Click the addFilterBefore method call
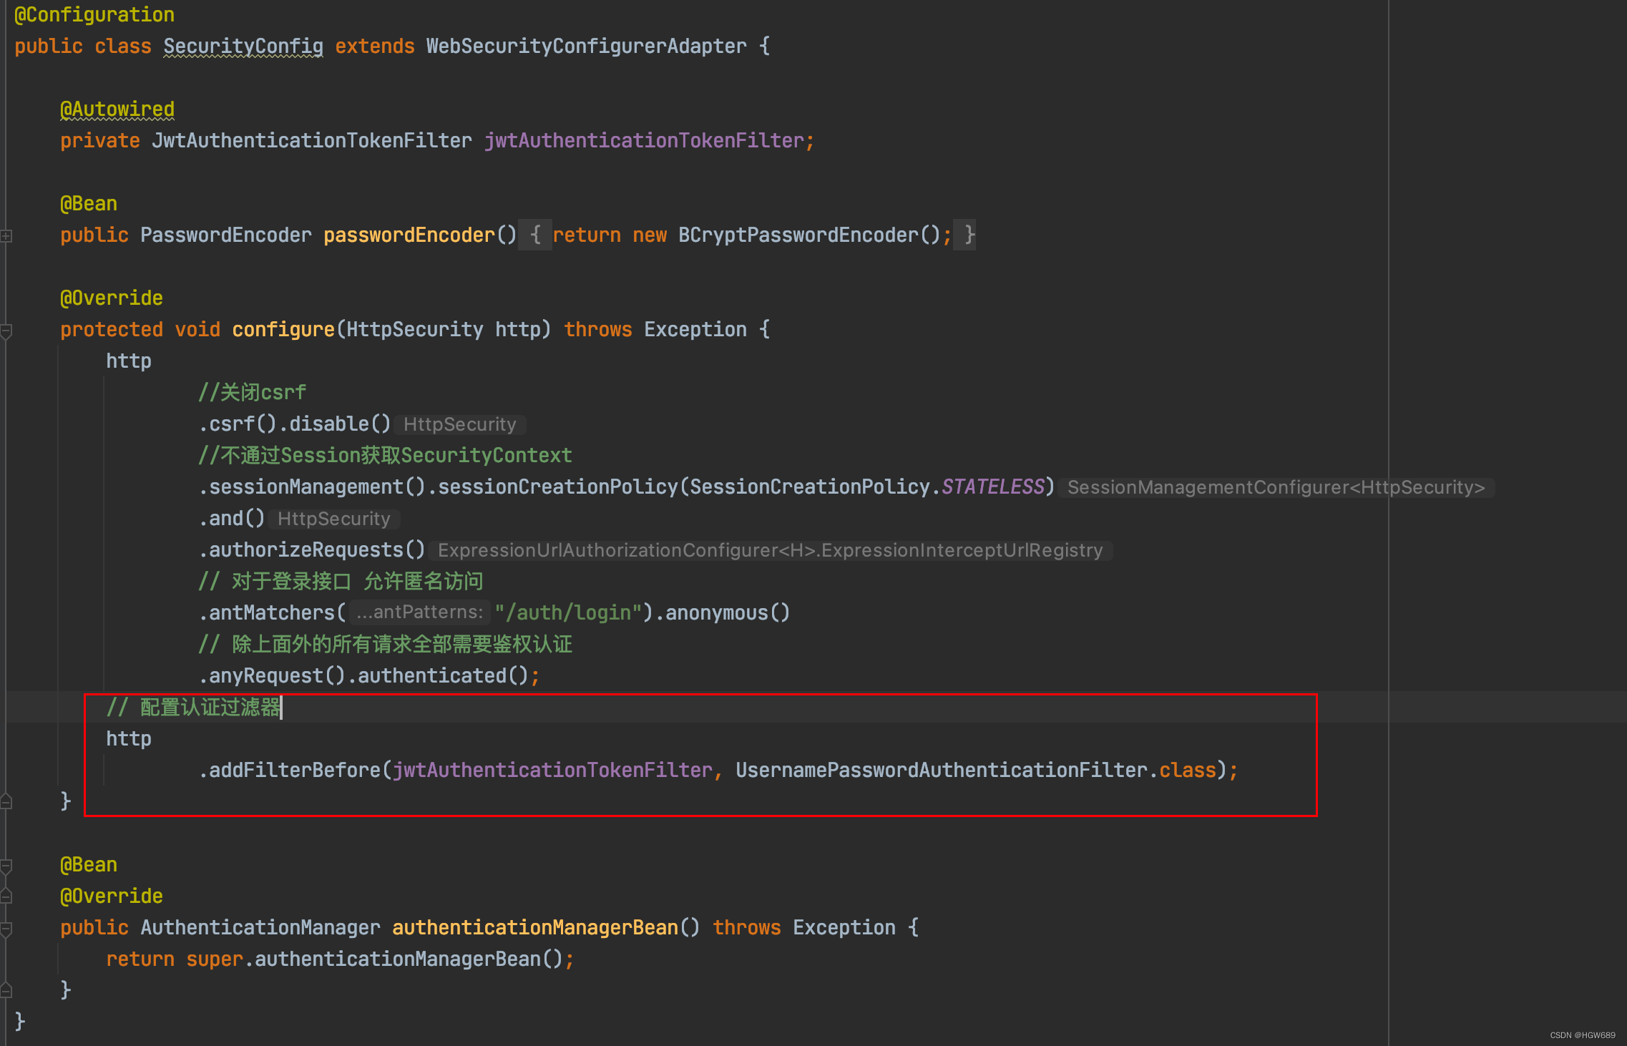1627x1046 pixels. click(x=295, y=770)
